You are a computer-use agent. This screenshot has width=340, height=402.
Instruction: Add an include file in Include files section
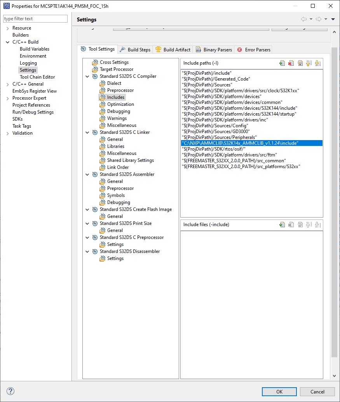point(282,224)
